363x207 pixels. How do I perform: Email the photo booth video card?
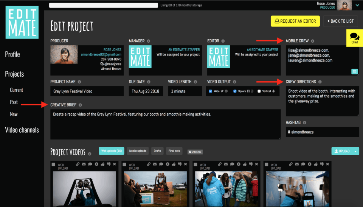(297, 164)
